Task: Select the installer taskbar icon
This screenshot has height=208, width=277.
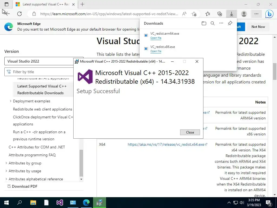Action: click(x=100, y=203)
